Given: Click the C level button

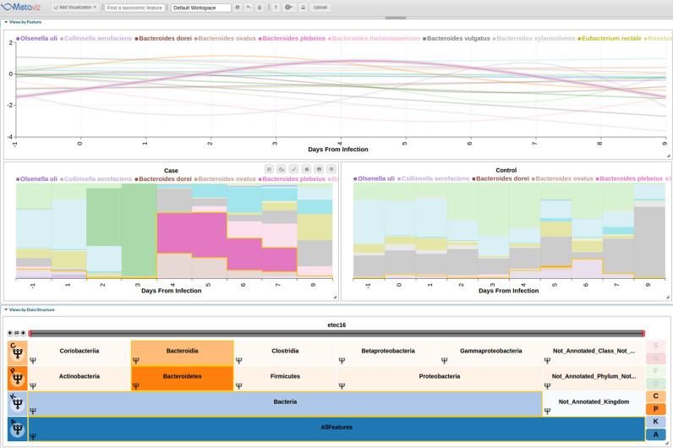Looking at the screenshot, I should click(655, 396).
